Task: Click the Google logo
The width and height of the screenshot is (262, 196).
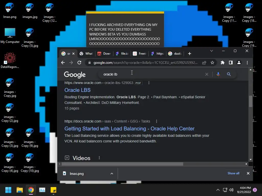Action: 75,75
